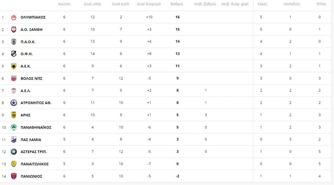Screen dimensions: 334x185
Task: Click the Ο.Φ.Η. club badge
Action: [x=14, y=54]
